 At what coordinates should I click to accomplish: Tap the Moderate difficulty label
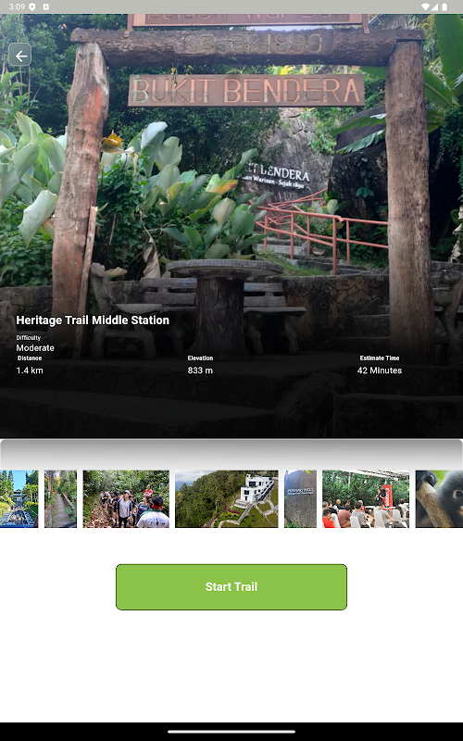tap(35, 348)
